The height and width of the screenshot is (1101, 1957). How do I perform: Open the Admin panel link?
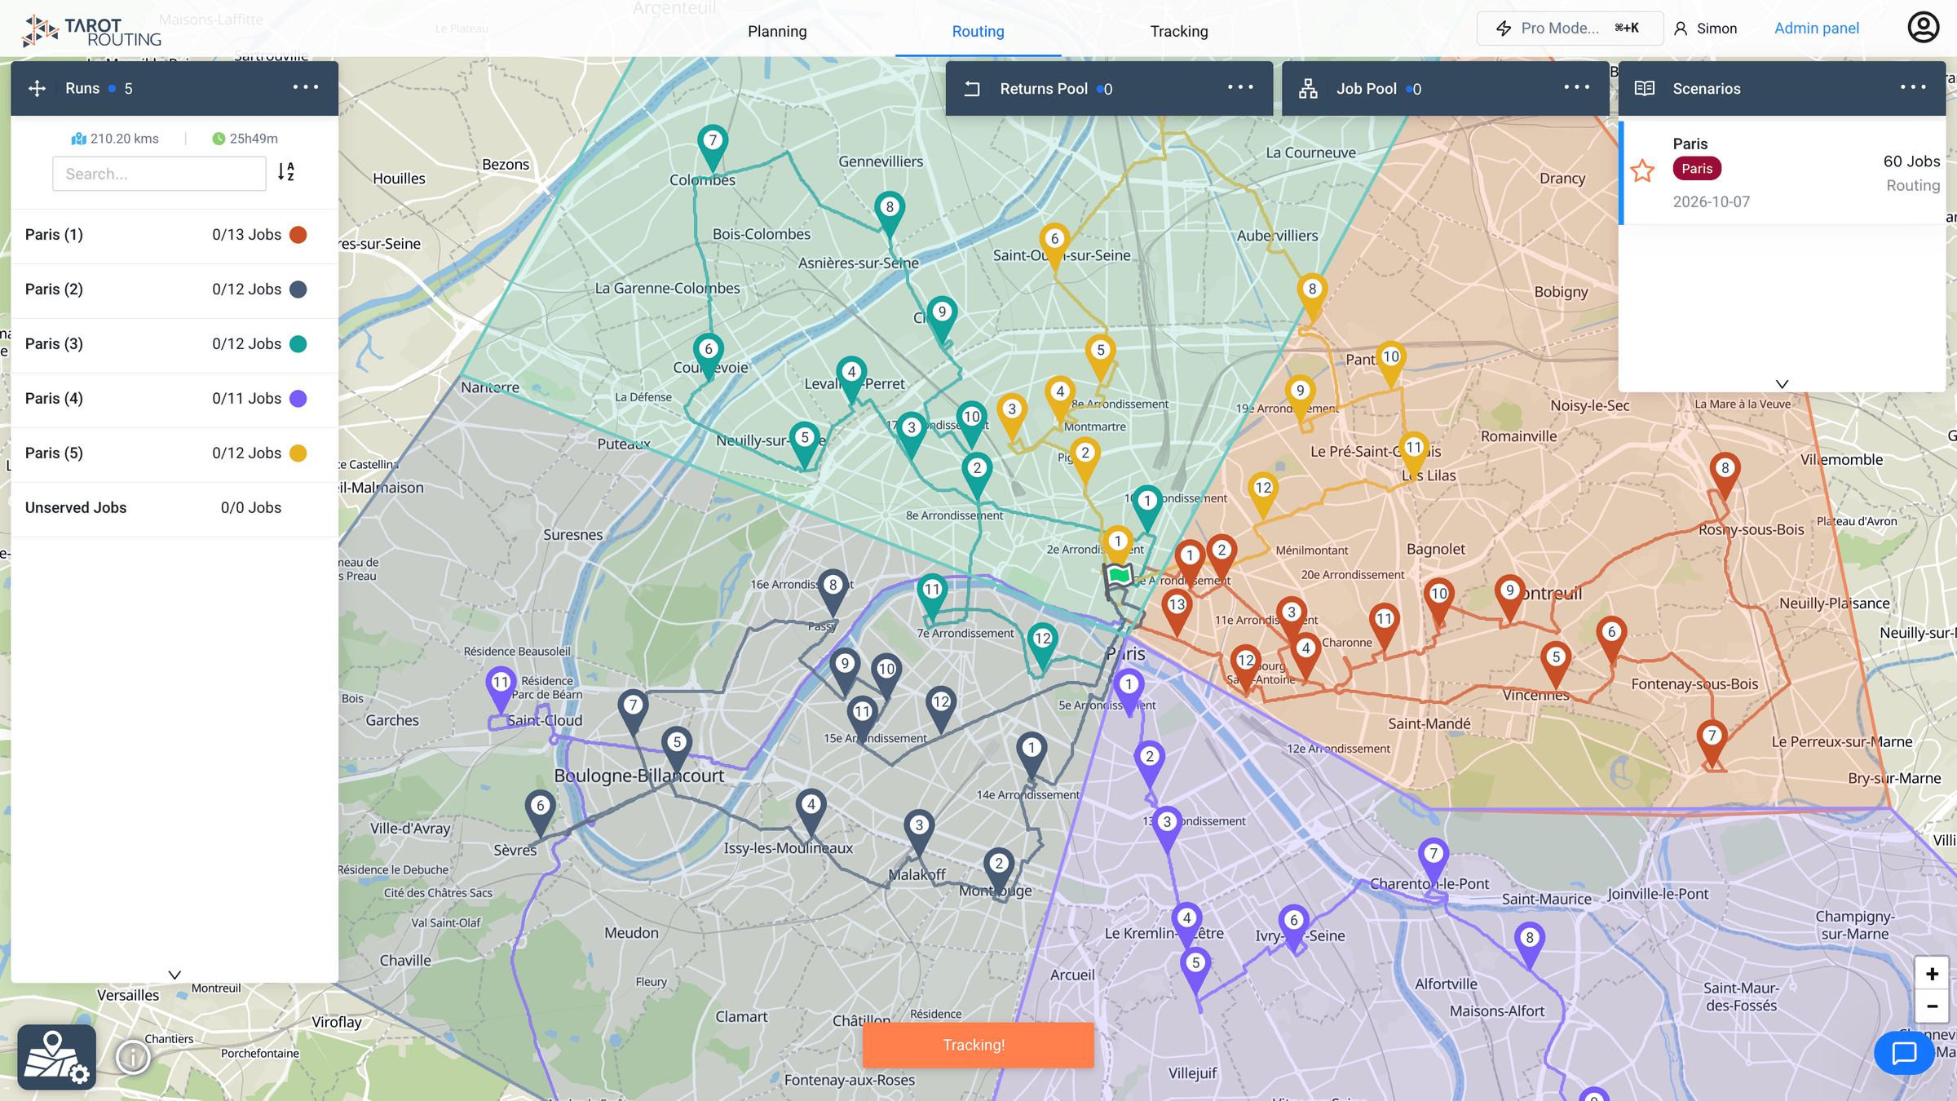[x=1817, y=29]
